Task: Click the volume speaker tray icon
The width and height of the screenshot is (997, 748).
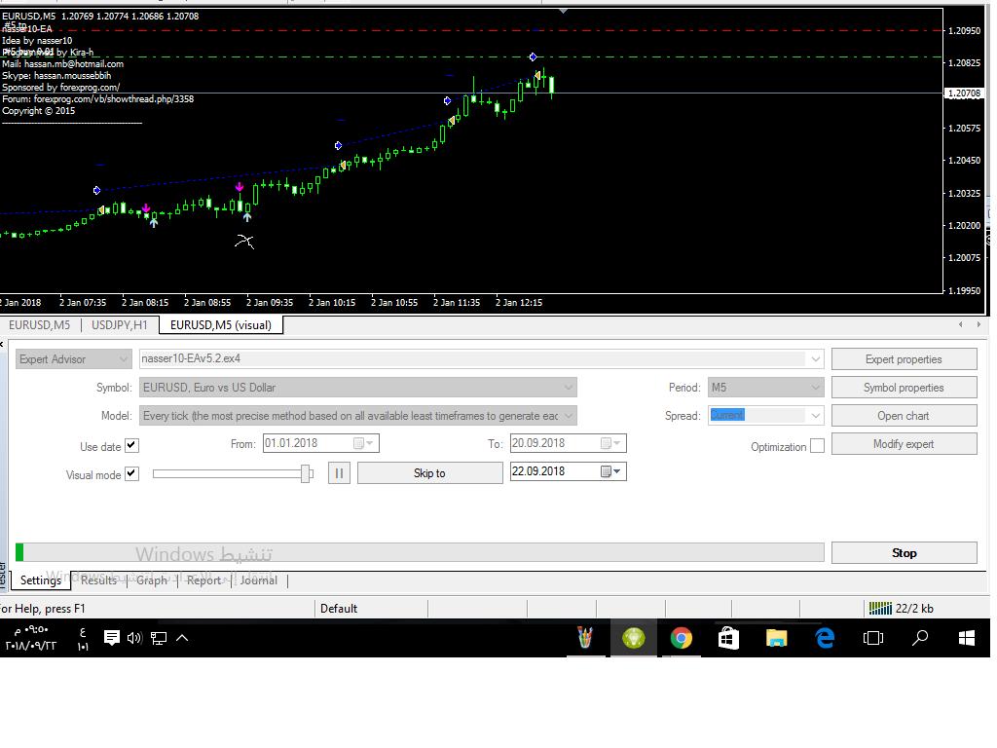Action: coord(134,637)
